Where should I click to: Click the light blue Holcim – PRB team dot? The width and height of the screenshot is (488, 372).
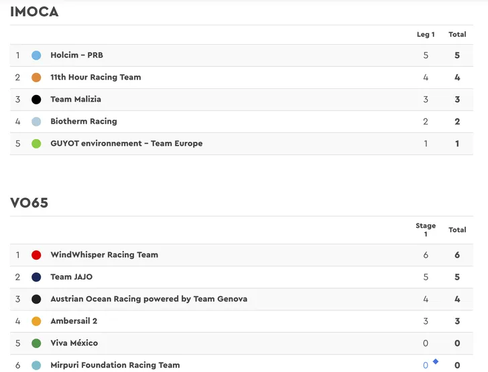tap(36, 56)
